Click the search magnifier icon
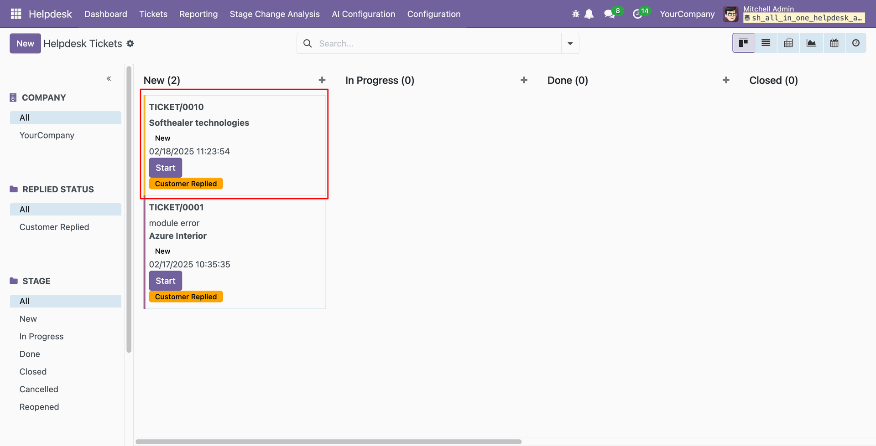 (308, 43)
